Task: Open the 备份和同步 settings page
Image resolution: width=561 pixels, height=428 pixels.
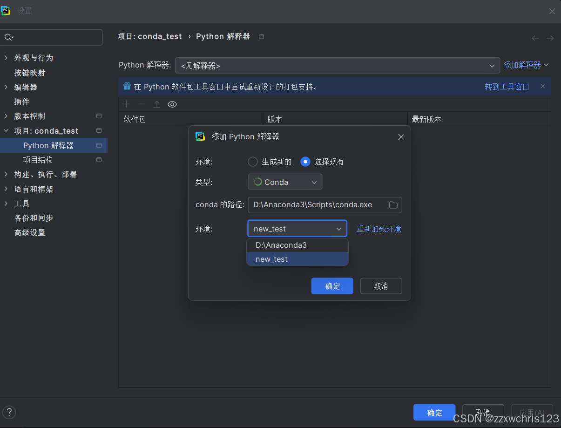Action: [x=34, y=218]
